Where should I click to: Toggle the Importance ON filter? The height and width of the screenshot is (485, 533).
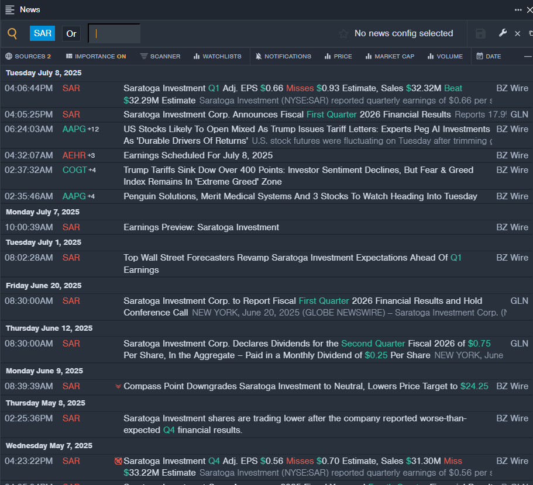point(96,56)
